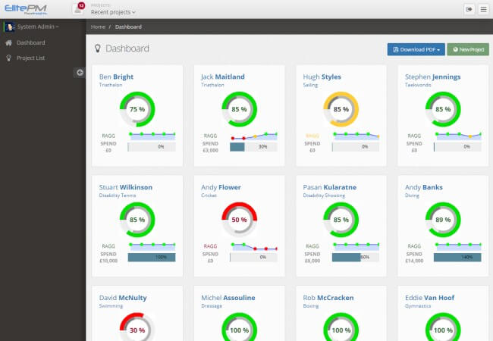
Task: Open the hamburger menu icon at top right
Action: 483,9
